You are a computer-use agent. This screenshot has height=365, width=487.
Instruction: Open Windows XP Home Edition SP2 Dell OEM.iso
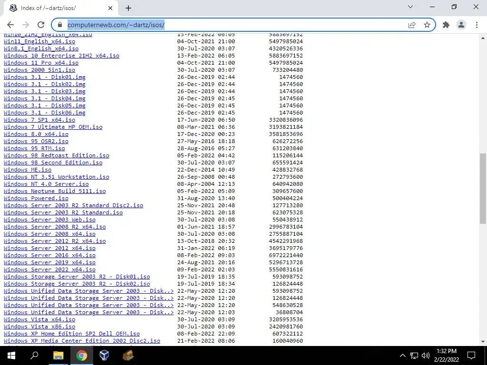(72, 334)
